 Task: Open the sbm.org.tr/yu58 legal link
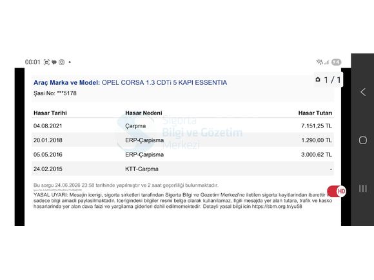pyautogui.click(x=277, y=207)
